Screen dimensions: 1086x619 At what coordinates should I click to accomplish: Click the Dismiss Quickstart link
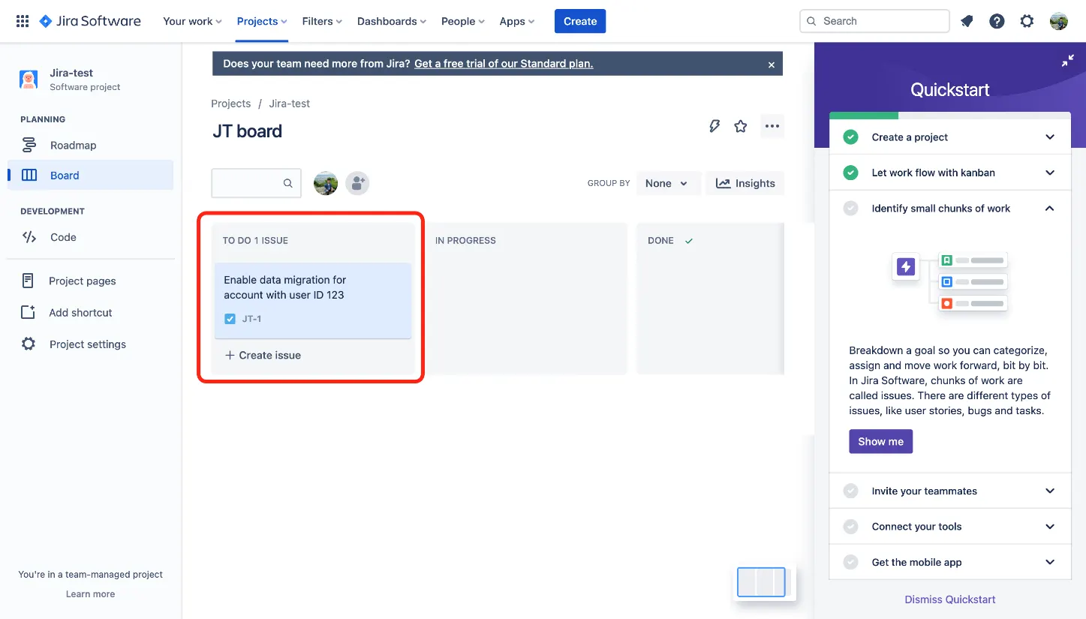[x=949, y=599]
